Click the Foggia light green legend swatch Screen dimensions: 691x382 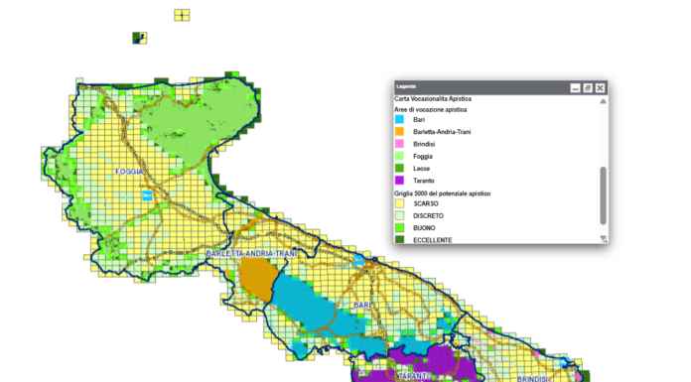(x=399, y=156)
